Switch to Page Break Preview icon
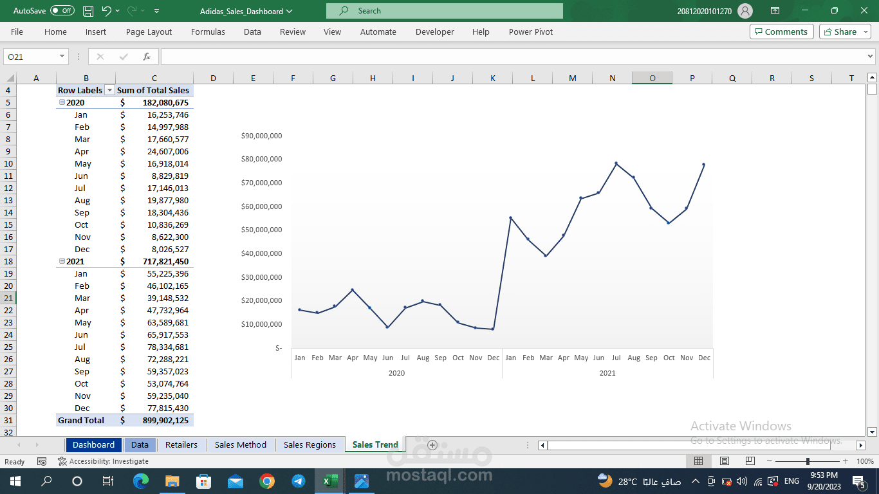This screenshot has width=879, height=494. 750,461
